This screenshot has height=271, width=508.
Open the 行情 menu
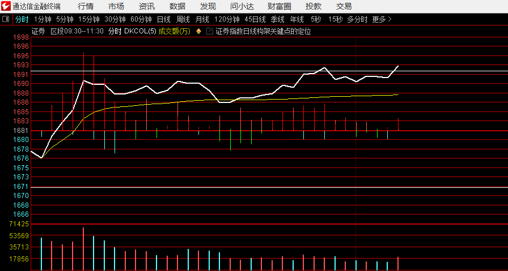[x=86, y=6]
